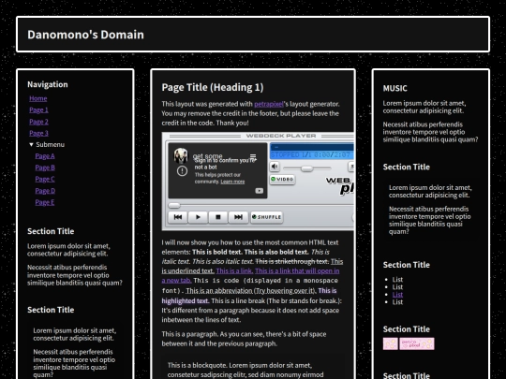Image resolution: width=506 pixels, height=379 pixels.
Task: Click the Danomono's Domain site title
Action: (x=85, y=35)
